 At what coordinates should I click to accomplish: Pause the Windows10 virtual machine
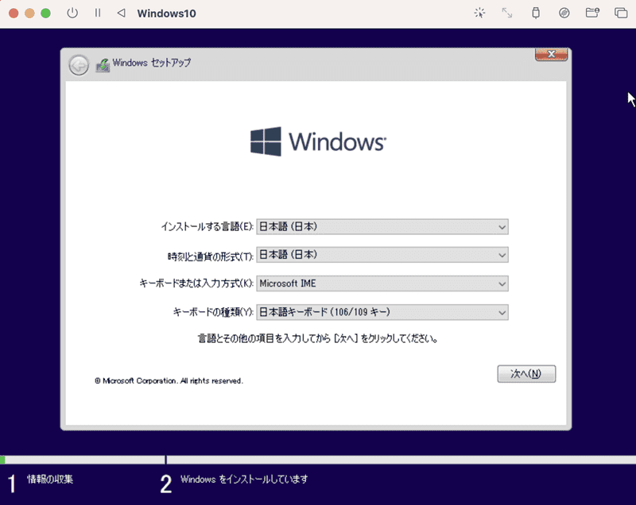(98, 13)
